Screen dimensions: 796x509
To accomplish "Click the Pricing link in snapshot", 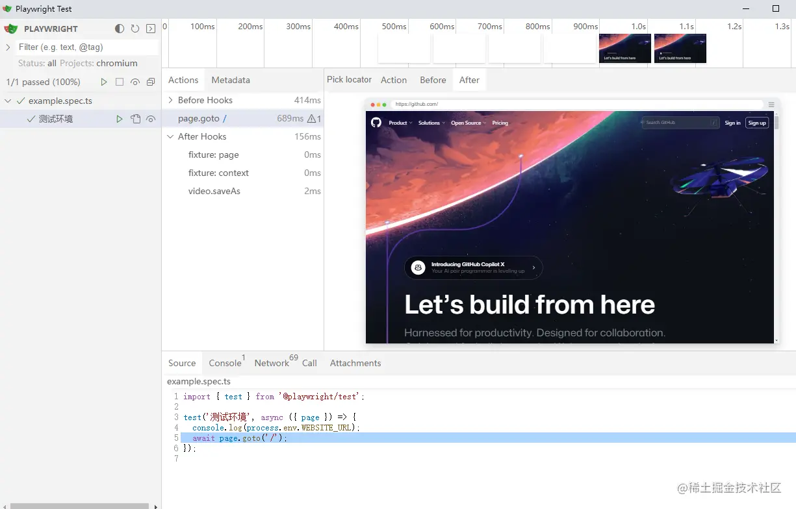I will [500, 123].
